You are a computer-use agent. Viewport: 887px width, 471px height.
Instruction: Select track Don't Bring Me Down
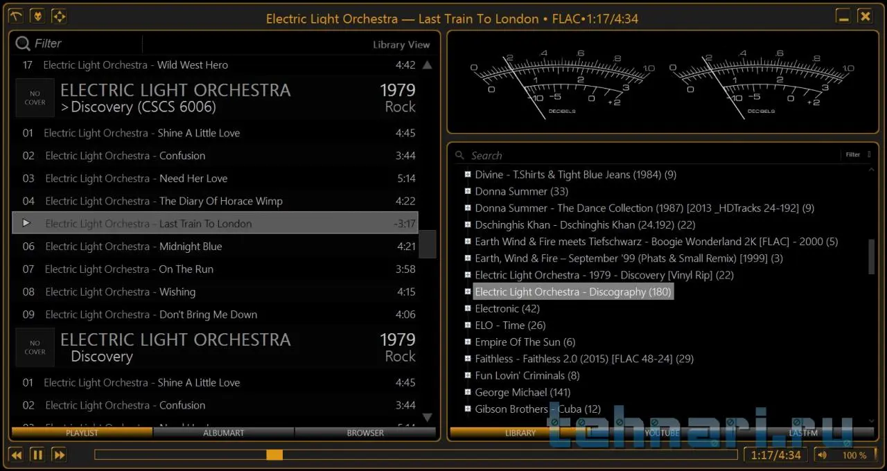click(x=215, y=314)
